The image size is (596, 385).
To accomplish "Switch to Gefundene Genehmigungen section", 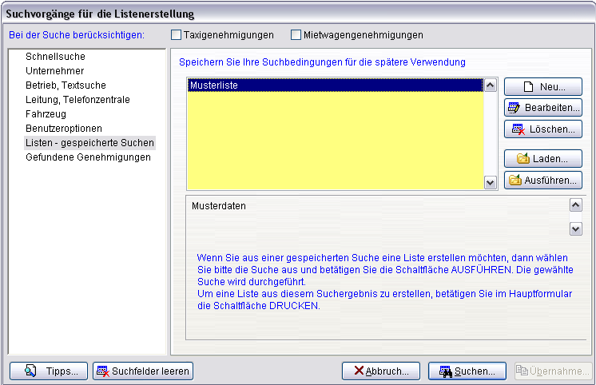I will tap(88, 157).
